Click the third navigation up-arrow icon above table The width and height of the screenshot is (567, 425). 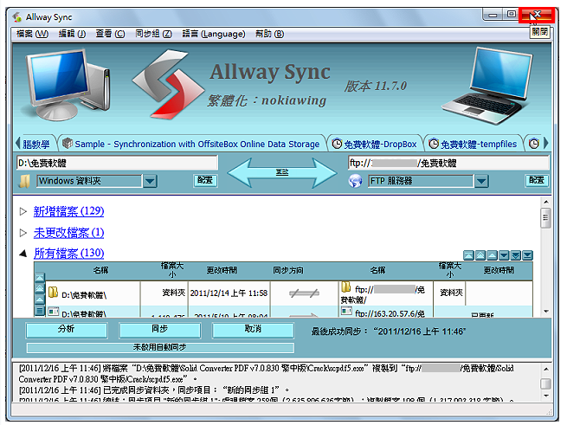493,255
